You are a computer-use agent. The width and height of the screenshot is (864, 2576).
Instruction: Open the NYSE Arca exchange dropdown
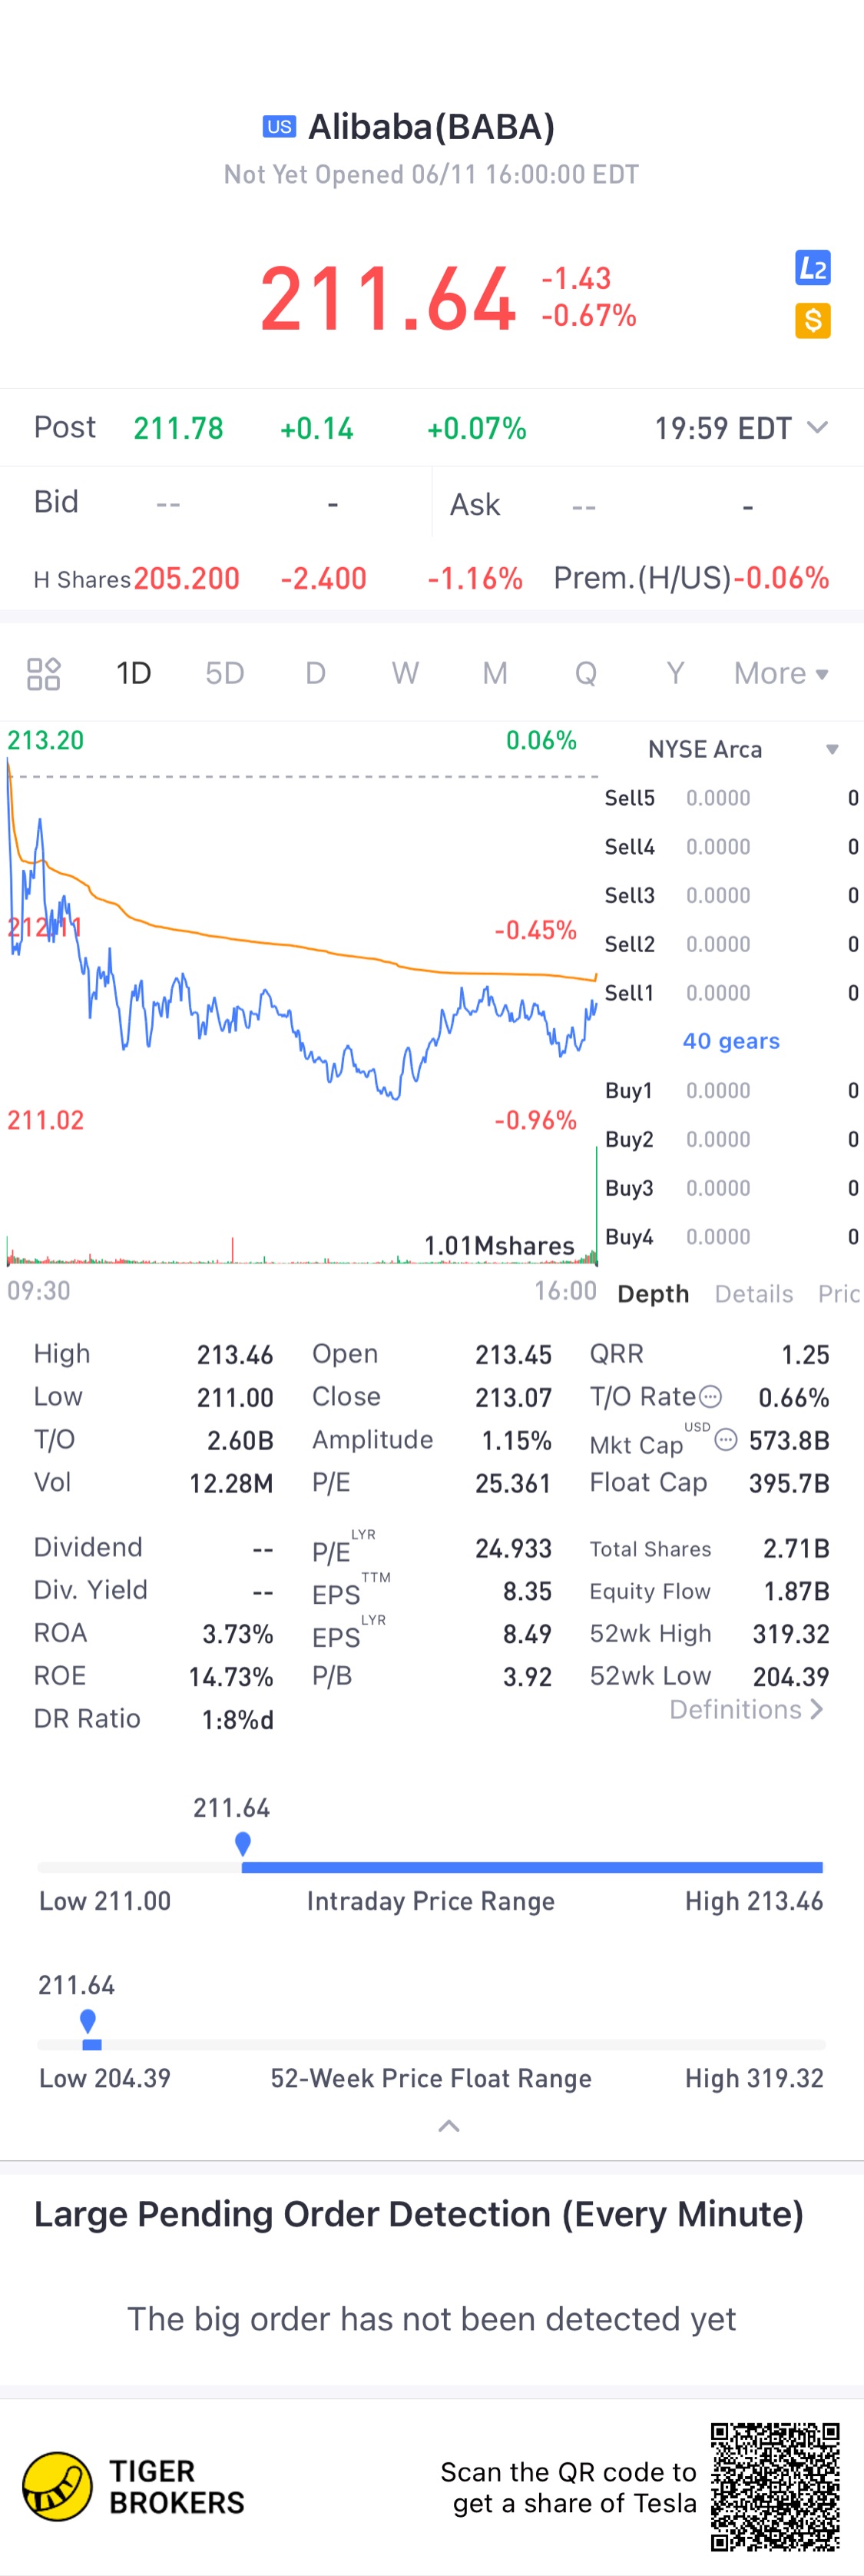[831, 749]
